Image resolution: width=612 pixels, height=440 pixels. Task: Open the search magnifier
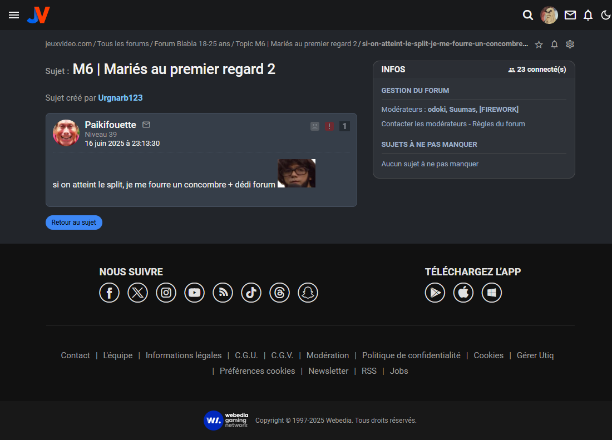click(527, 15)
